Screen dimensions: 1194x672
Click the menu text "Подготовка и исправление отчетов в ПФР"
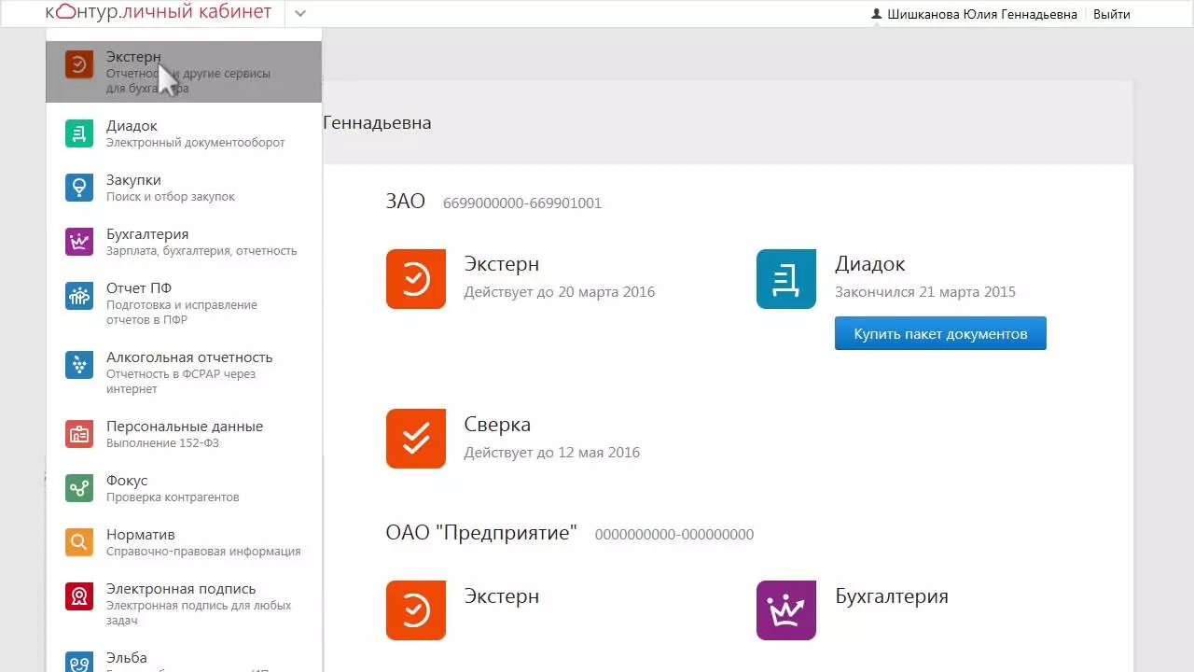click(x=182, y=313)
